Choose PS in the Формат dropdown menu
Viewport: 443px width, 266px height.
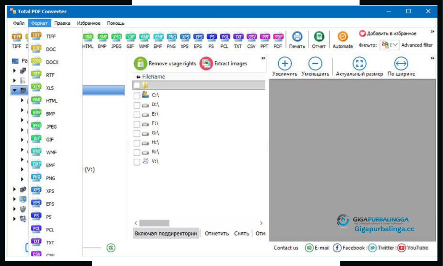pos(55,217)
